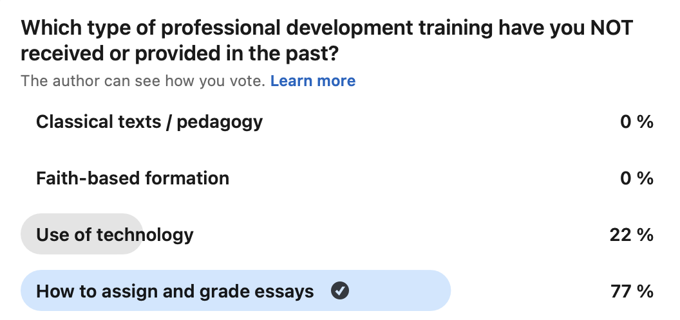This screenshot has height=320, width=680.
Task: Select the Use of technology option
Action: tap(337, 235)
